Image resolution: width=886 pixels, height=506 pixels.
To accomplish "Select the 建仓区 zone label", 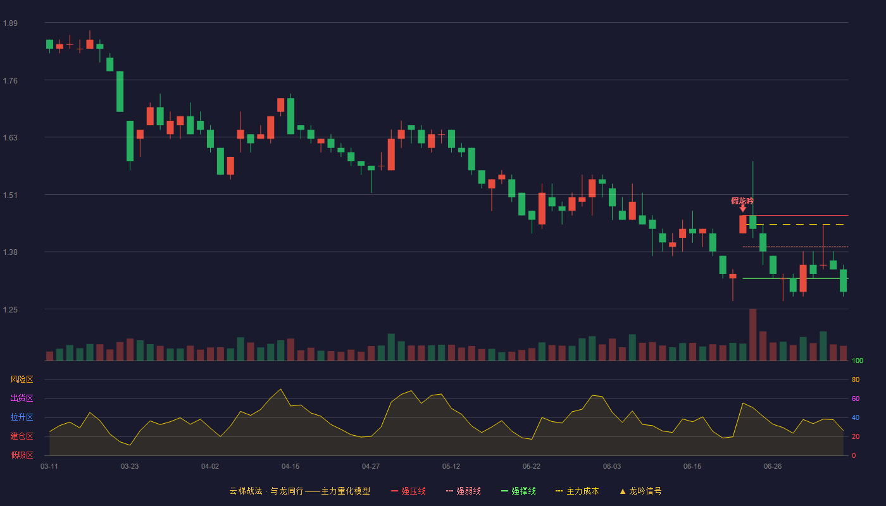I will pos(22,436).
